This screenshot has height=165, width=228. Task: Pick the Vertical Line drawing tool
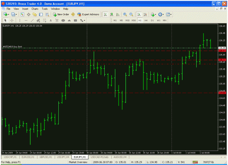pos(20,20)
